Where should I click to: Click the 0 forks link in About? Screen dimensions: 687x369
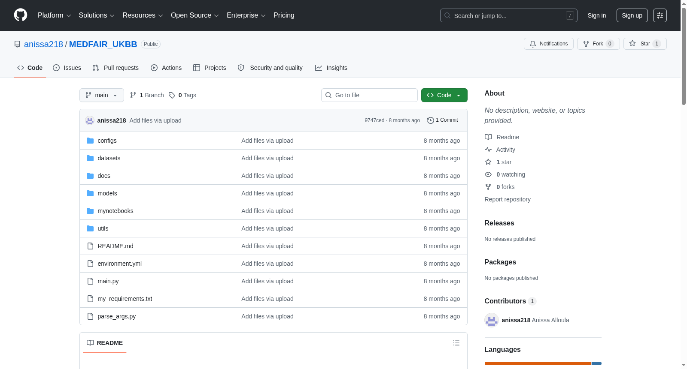click(x=505, y=187)
